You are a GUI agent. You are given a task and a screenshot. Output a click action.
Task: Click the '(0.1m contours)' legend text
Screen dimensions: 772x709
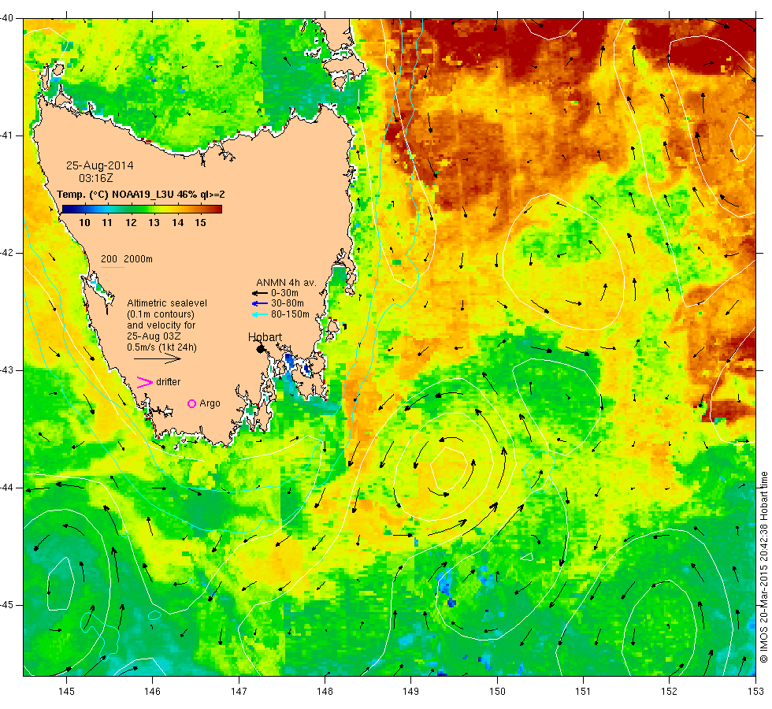click(161, 314)
